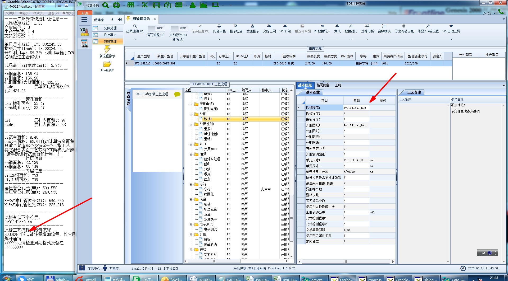
Task: Click the green film strip icon
Action: coord(156,5)
